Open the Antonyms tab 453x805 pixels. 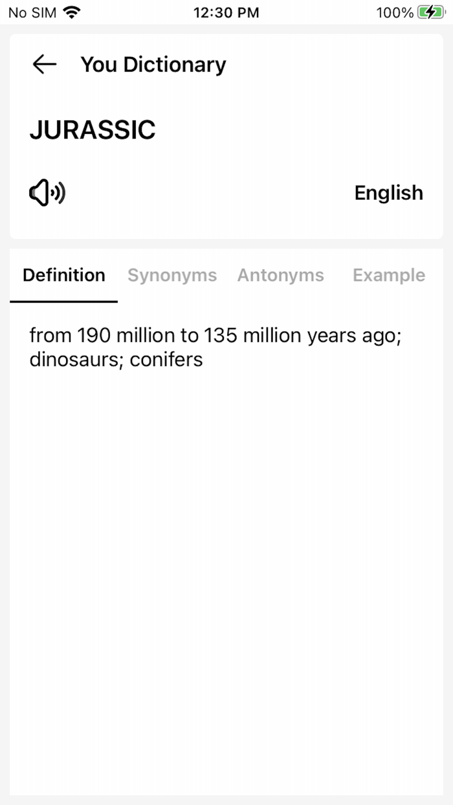(281, 275)
